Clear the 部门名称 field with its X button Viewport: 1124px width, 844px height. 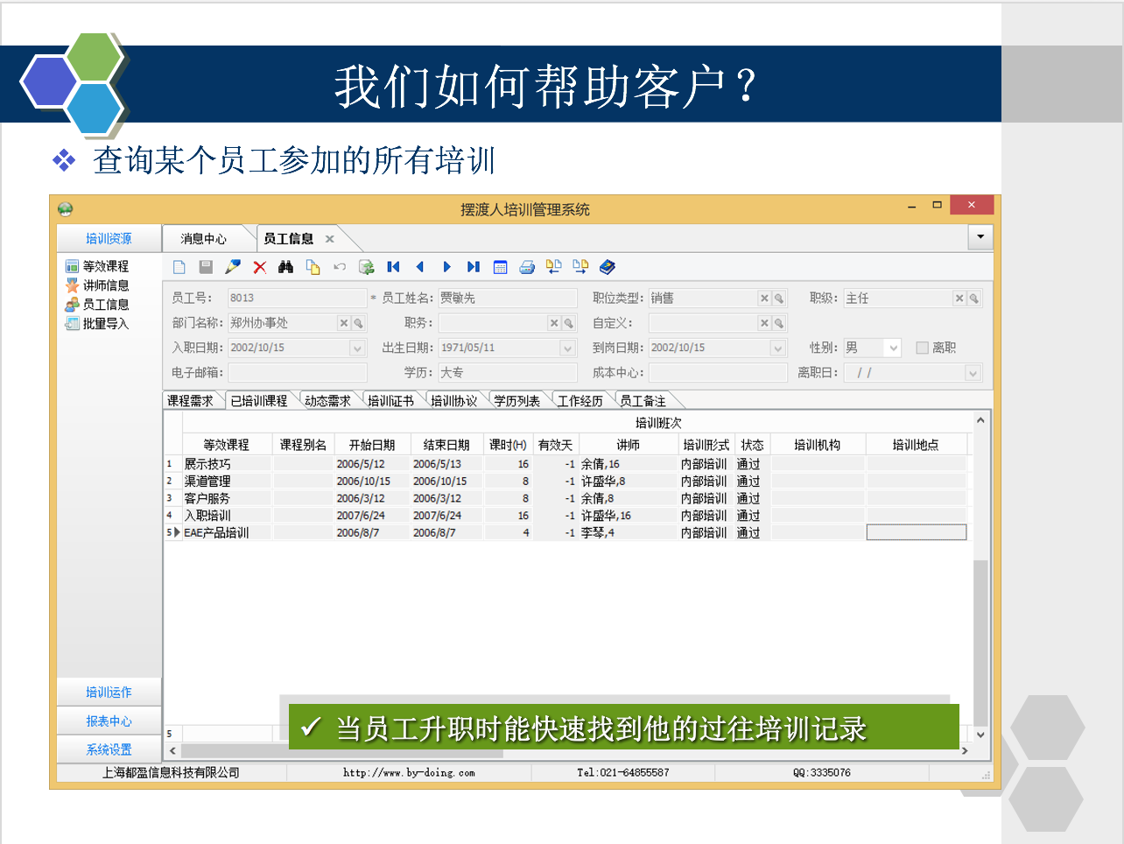pyautogui.click(x=344, y=323)
